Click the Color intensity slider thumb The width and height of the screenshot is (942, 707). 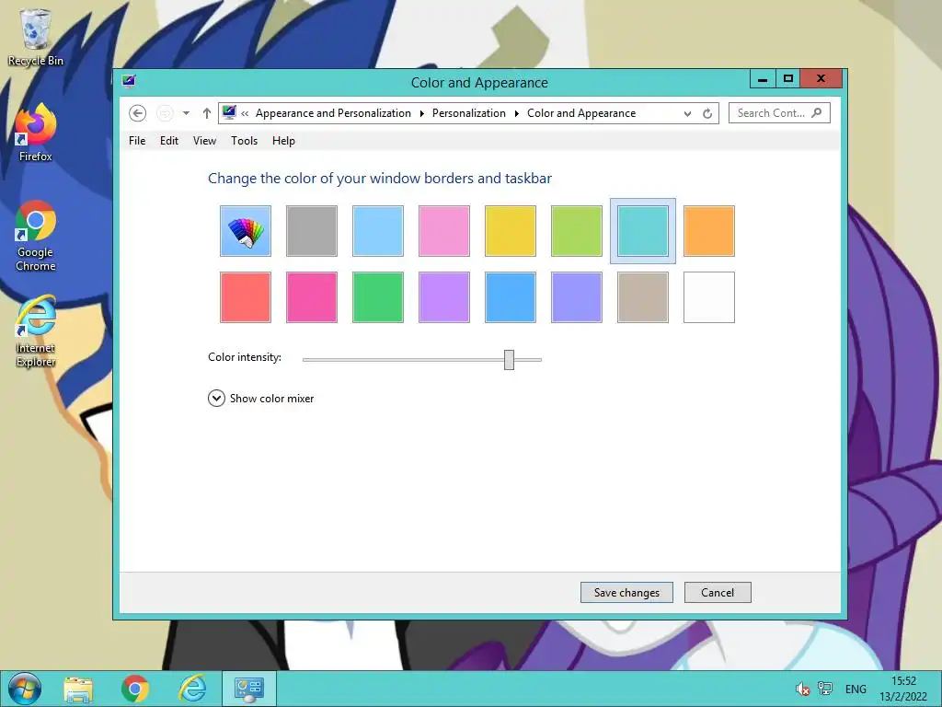point(509,360)
